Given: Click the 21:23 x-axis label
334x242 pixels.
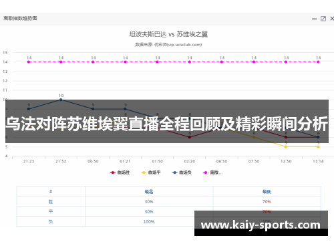Looking at the screenshot, I should (29, 161).
